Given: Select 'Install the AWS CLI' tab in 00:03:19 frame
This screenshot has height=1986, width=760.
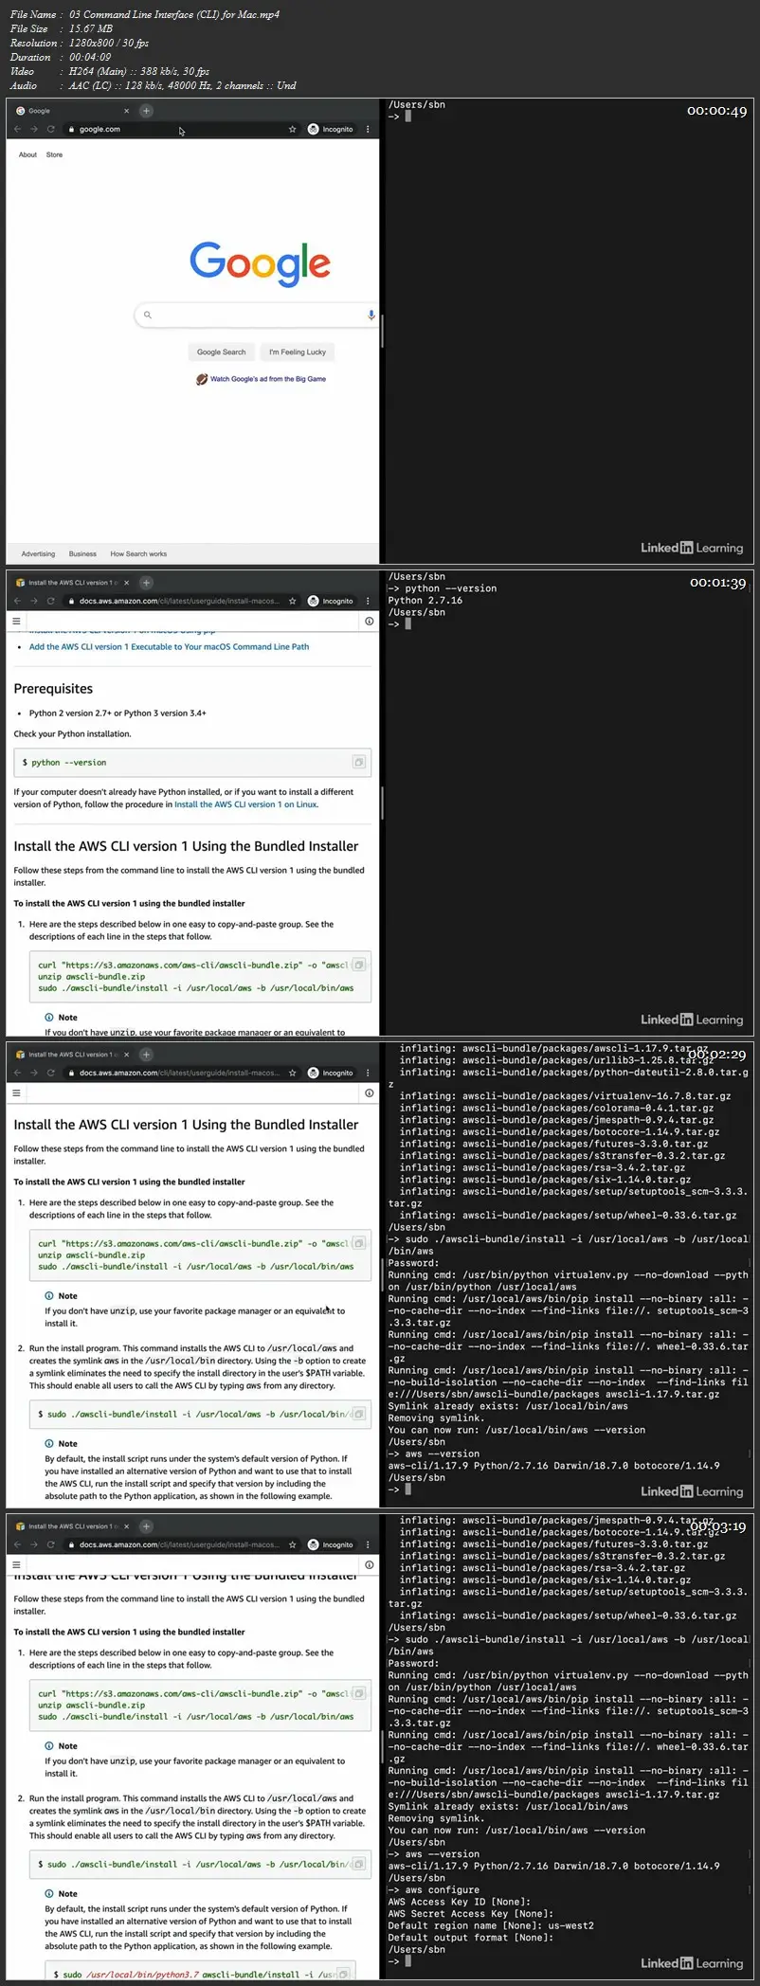Looking at the screenshot, I should click(x=71, y=1526).
